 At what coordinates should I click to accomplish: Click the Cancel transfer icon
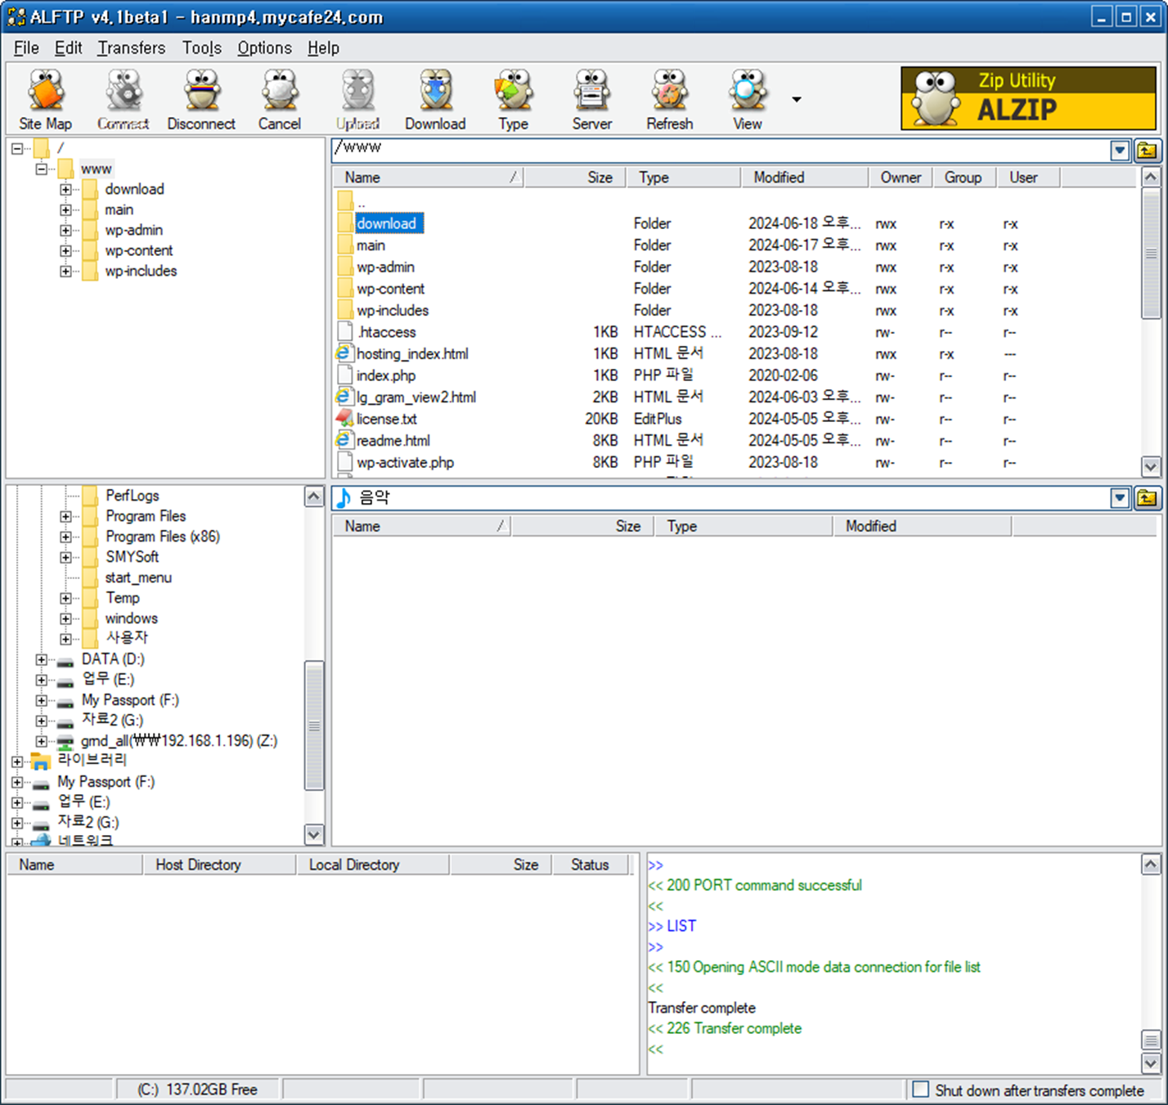[279, 97]
